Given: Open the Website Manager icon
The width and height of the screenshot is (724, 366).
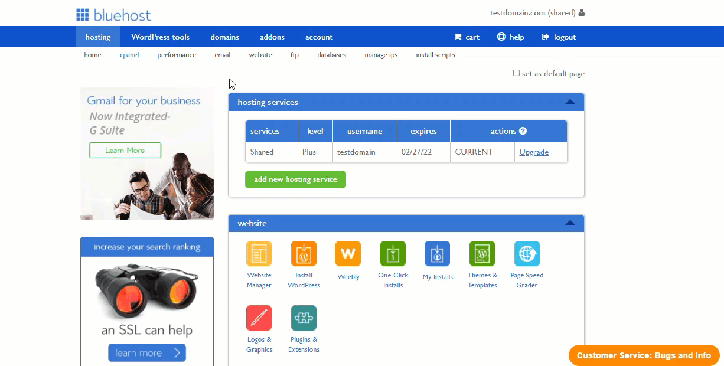Looking at the screenshot, I should click(259, 254).
